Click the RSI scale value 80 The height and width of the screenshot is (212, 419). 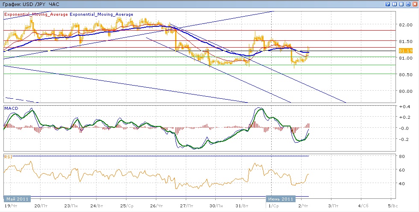click(401, 157)
